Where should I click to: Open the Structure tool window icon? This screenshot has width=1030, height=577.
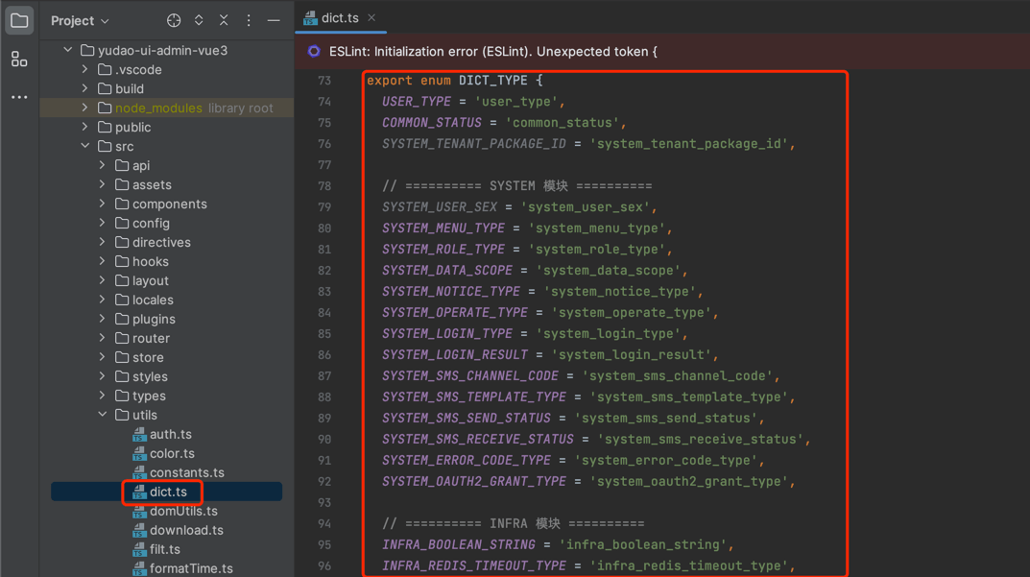(19, 60)
